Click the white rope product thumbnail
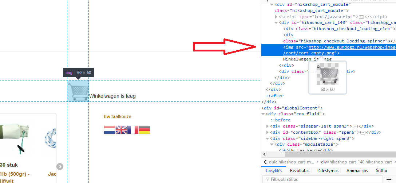 tap(51, 138)
